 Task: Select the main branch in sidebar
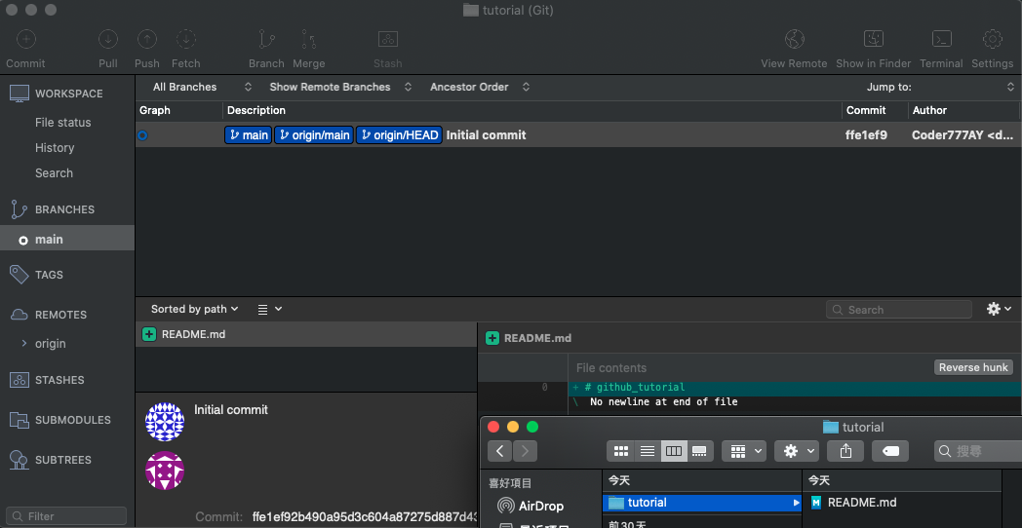point(67,240)
